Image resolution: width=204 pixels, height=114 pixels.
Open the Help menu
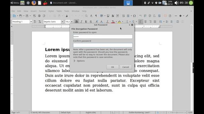click(x=84, y=11)
